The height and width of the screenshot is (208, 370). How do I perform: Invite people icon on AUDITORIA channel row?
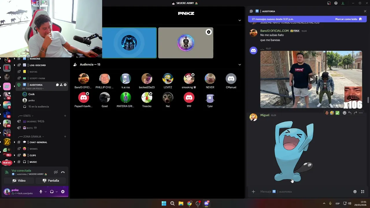[x=61, y=85]
